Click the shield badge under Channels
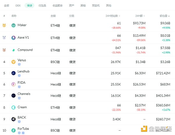Image resolution: width=175 pixels, height=135 pixels. (x=19, y=98)
